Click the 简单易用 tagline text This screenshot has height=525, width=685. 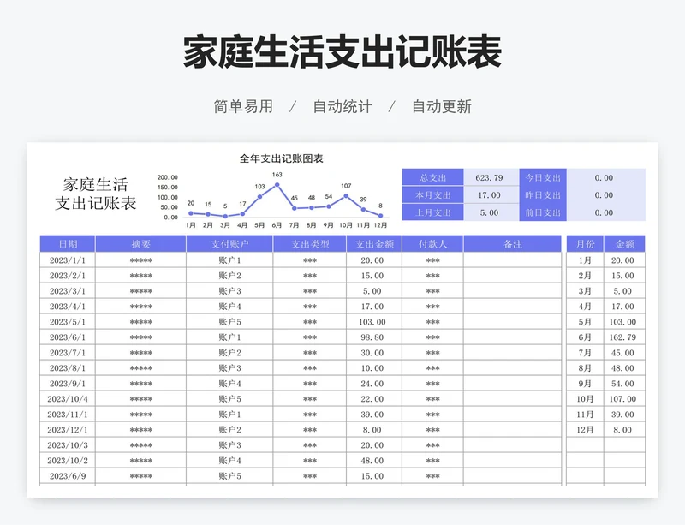pos(243,106)
